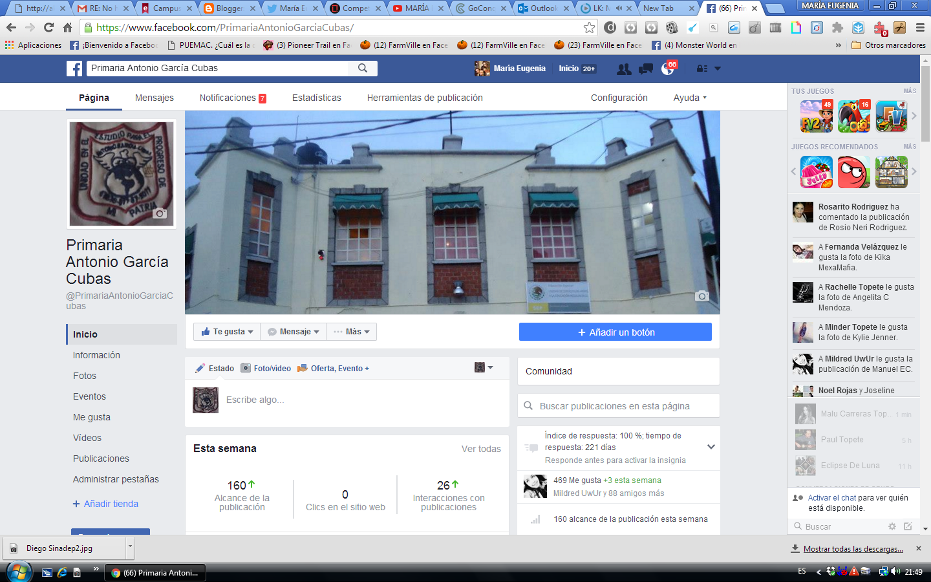Open the Ayuda dropdown menu

(x=690, y=98)
